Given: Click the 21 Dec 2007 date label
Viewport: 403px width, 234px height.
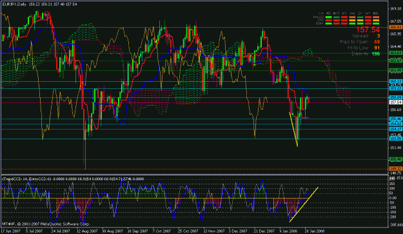Looking at the screenshot, I should 264,231.
